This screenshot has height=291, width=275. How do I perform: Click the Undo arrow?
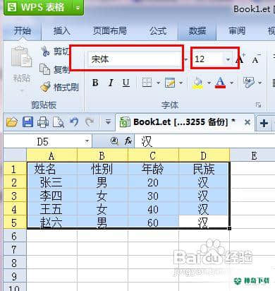click(74, 122)
